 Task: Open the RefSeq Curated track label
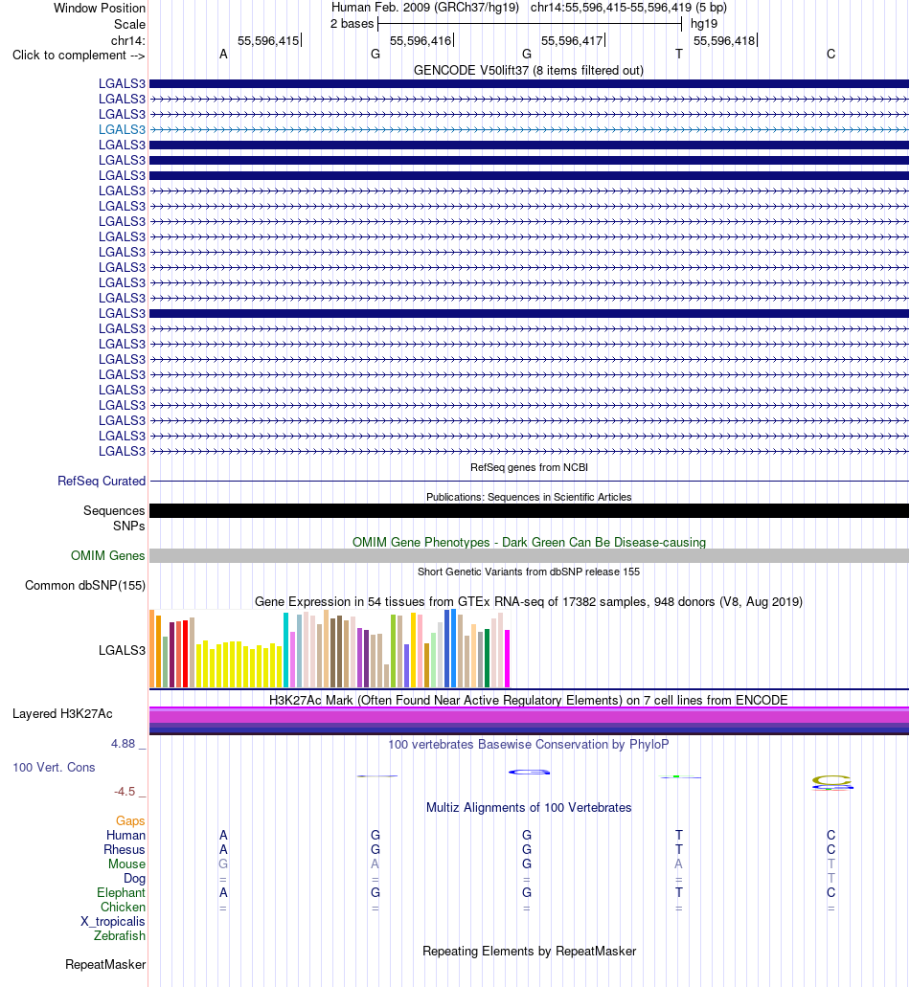tap(102, 481)
